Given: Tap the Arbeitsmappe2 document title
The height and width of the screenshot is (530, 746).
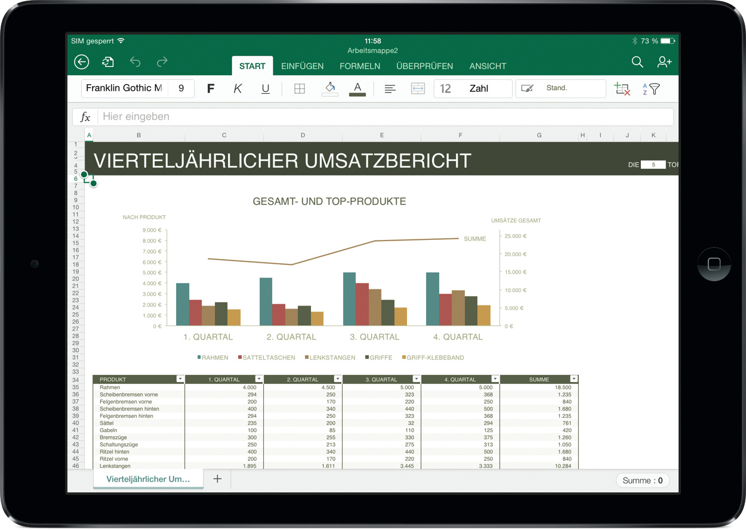Looking at the screenshot, I should point(372,51).
